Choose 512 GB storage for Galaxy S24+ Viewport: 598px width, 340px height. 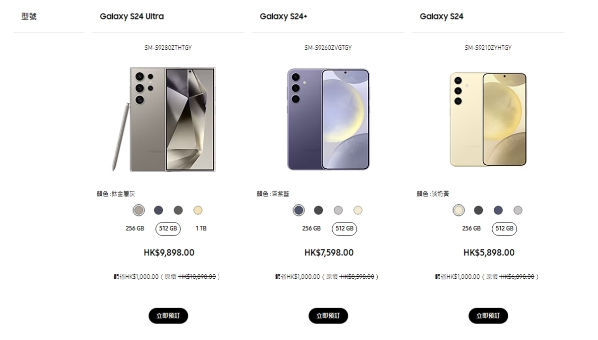[x=345, y=228]
